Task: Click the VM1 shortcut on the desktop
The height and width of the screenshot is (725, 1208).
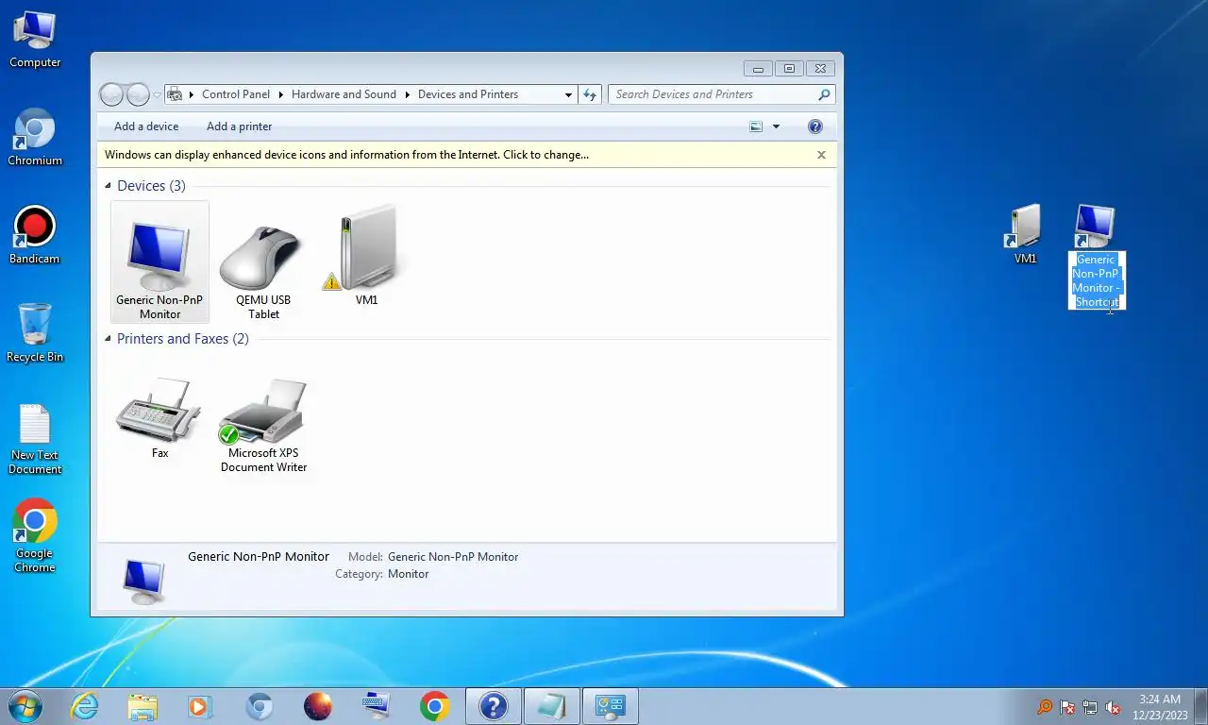Action: coord(1025,234)
